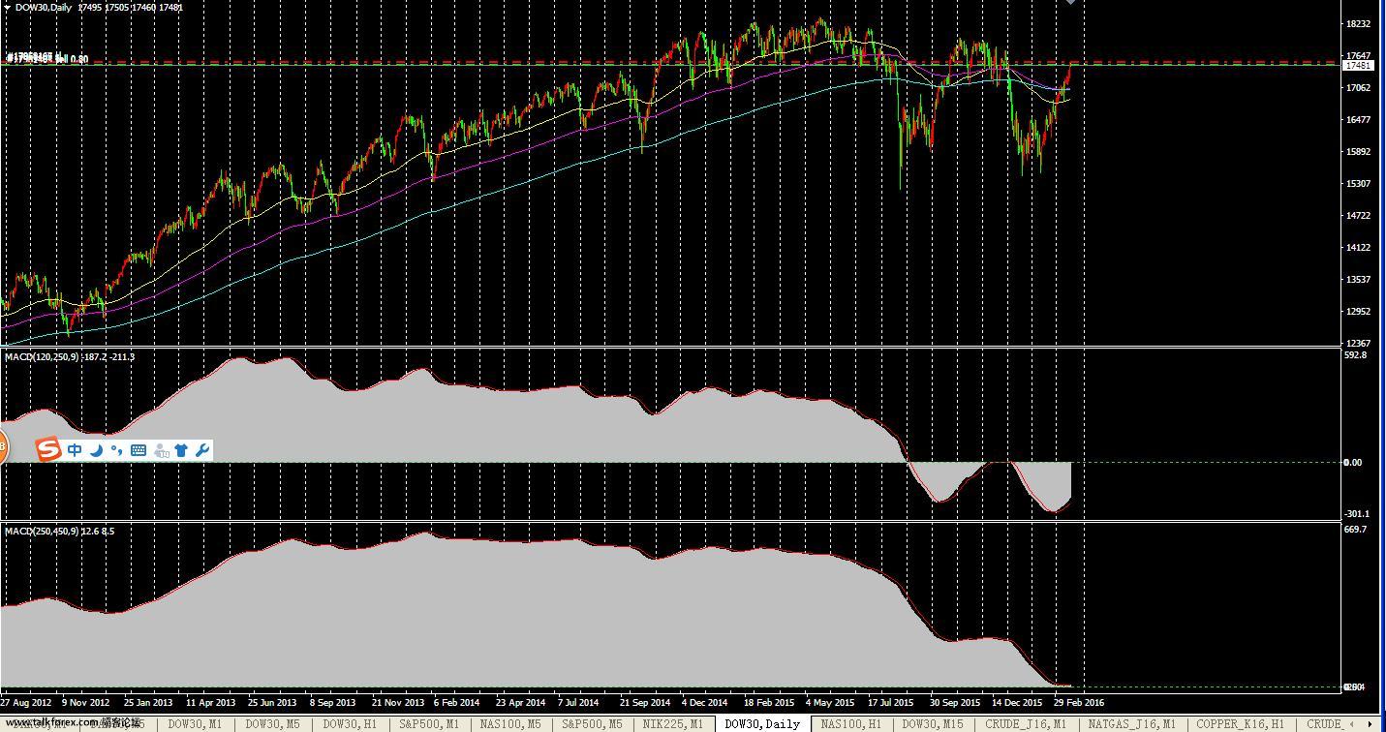Switch to the DOW30,M1 chart tab

[x=195, y=723]
